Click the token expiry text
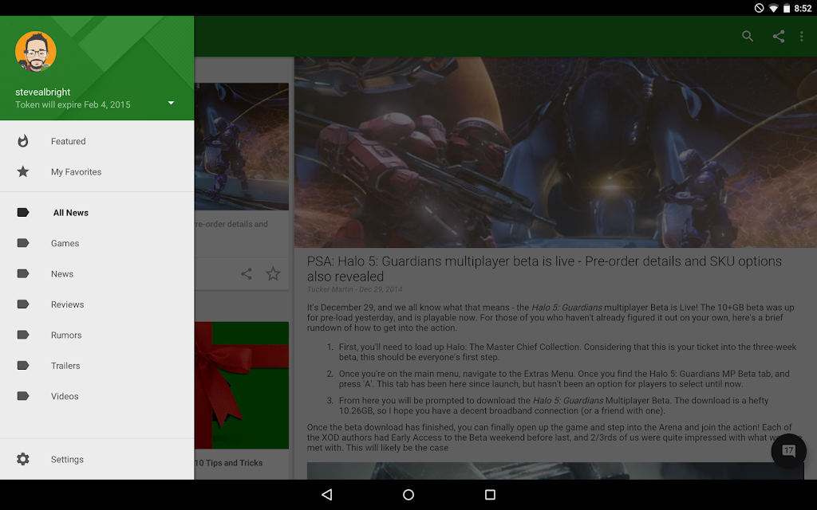Image resolution: width=817 pixels, height=510 pixels. click(x=73, y=104)
